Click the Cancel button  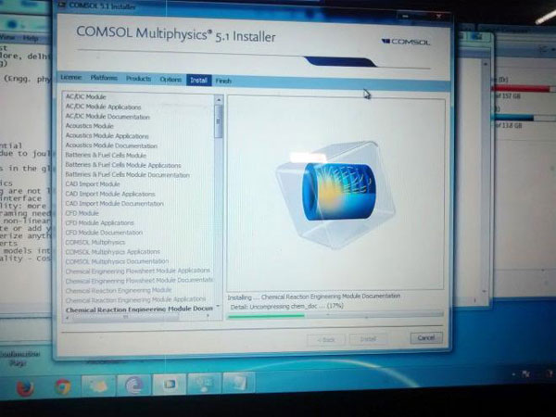click(426, 338)
